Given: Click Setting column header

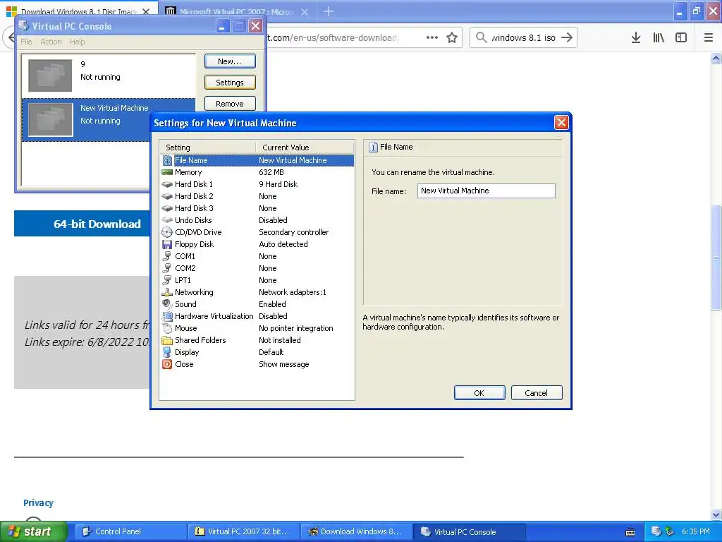Looking at the screenshot, I should pos(208,147).
